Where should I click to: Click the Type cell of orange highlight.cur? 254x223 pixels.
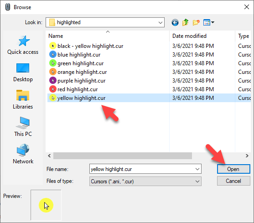244,72
